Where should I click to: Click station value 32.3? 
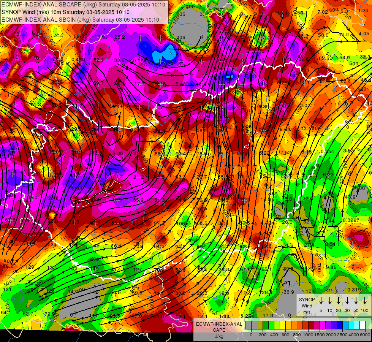click(x=365, y=57)
